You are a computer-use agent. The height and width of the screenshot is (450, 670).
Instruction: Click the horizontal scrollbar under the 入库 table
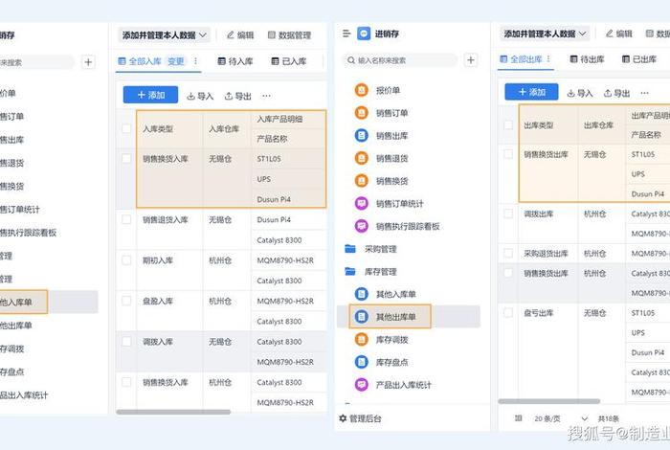173,412
